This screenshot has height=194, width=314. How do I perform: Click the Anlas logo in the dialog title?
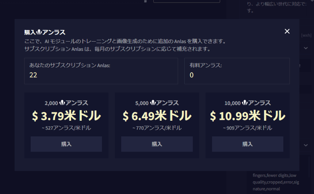[x=39, y=32]
